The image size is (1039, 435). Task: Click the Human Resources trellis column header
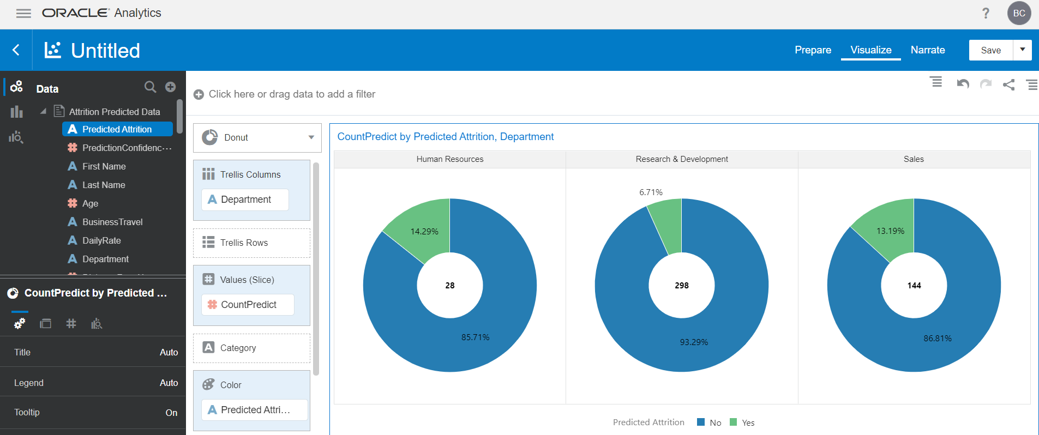click(450, 159)
